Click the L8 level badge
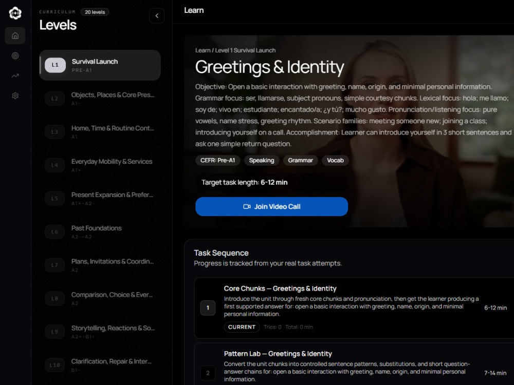The width and height of the screenshot is (514, 385). click(55, 299)
